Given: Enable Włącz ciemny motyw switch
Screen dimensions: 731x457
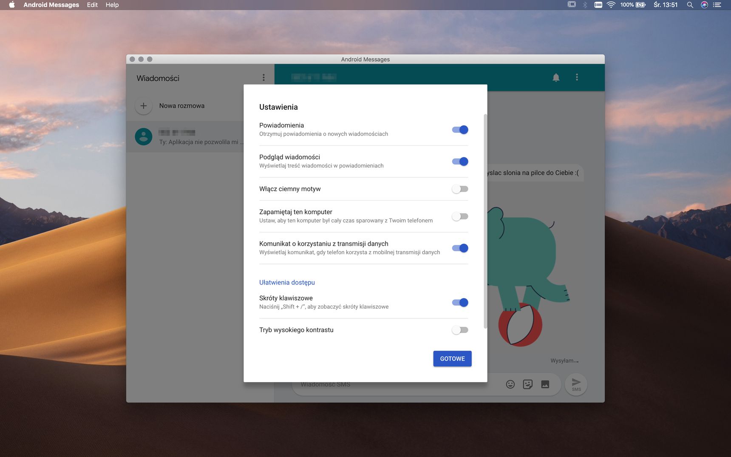Looking at the screenshot, I should point(460,189).
